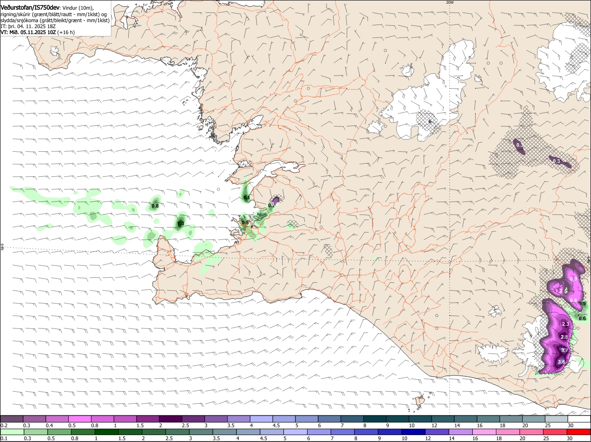This screenshot has height=442, width=591.
Task: Click the 1.1 rain value on the map
Action: click(247, 197)
